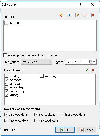Remove selected time with minus icon
This screenshot has height=137, width=100.
pyautogui.click(x=85, y=15)
